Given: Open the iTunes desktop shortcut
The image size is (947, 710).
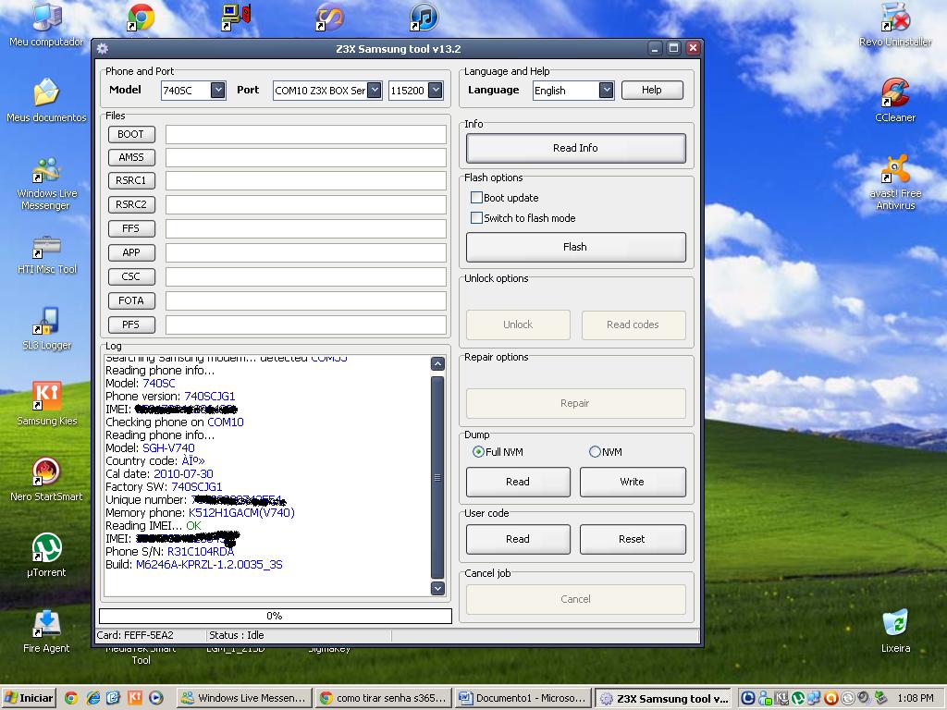Looking at the screenshot, I should tap(424, 18).
